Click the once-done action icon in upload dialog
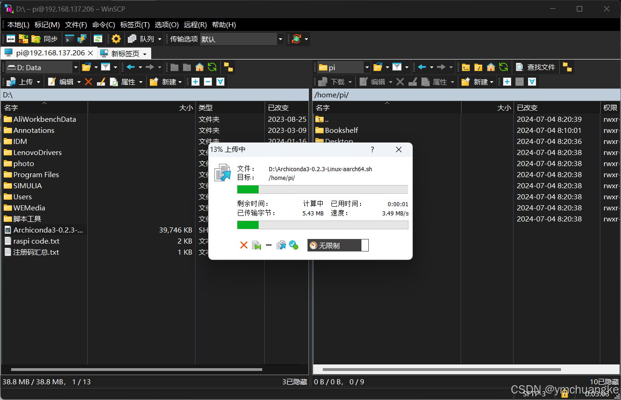The image size is (621, 400). coord(293,245)
